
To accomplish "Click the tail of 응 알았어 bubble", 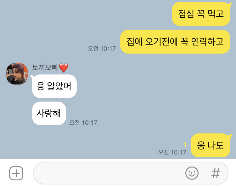I will click(32, 77).
